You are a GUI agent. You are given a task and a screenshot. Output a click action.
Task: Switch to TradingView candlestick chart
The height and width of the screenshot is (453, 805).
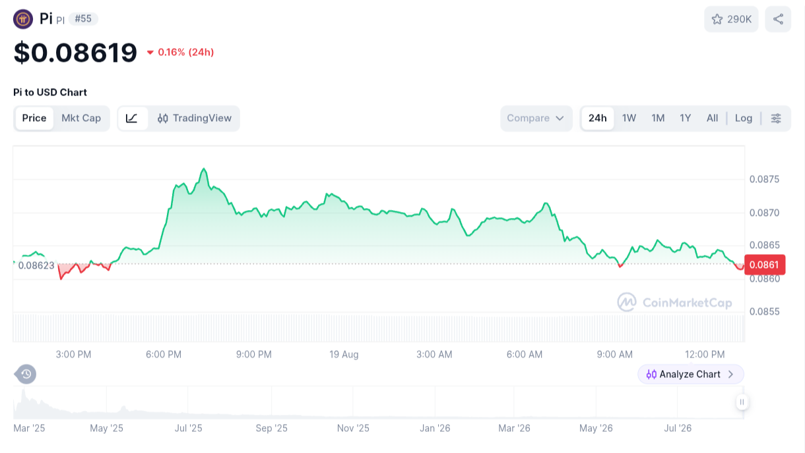pos(195,119)
